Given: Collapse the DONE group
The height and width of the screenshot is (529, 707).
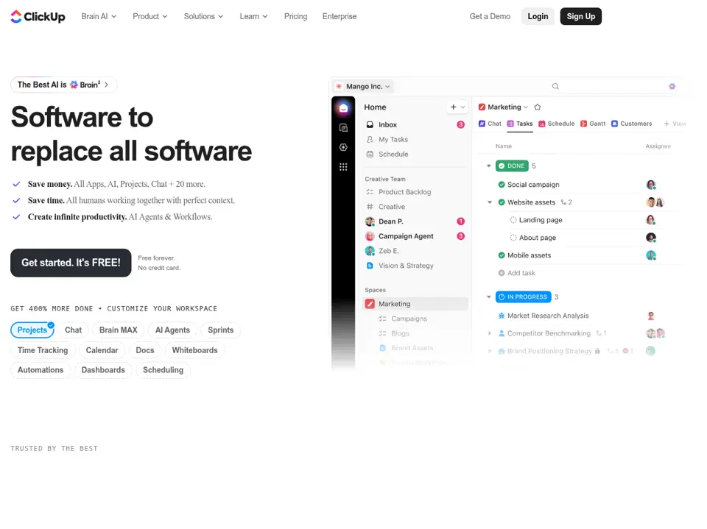Looking at the screenshot, I should tap(488, 166).
